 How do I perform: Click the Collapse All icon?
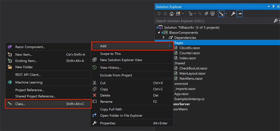[x=206, y=14]
